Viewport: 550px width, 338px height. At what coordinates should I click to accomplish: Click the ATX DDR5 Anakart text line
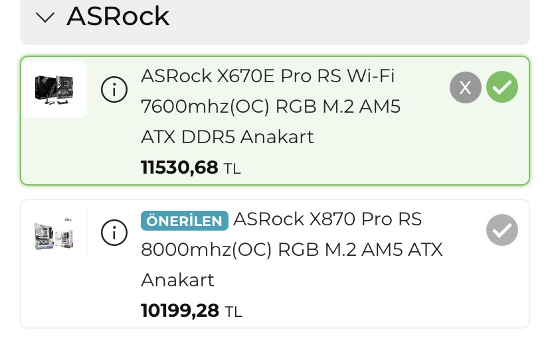(x=227, y=137)
